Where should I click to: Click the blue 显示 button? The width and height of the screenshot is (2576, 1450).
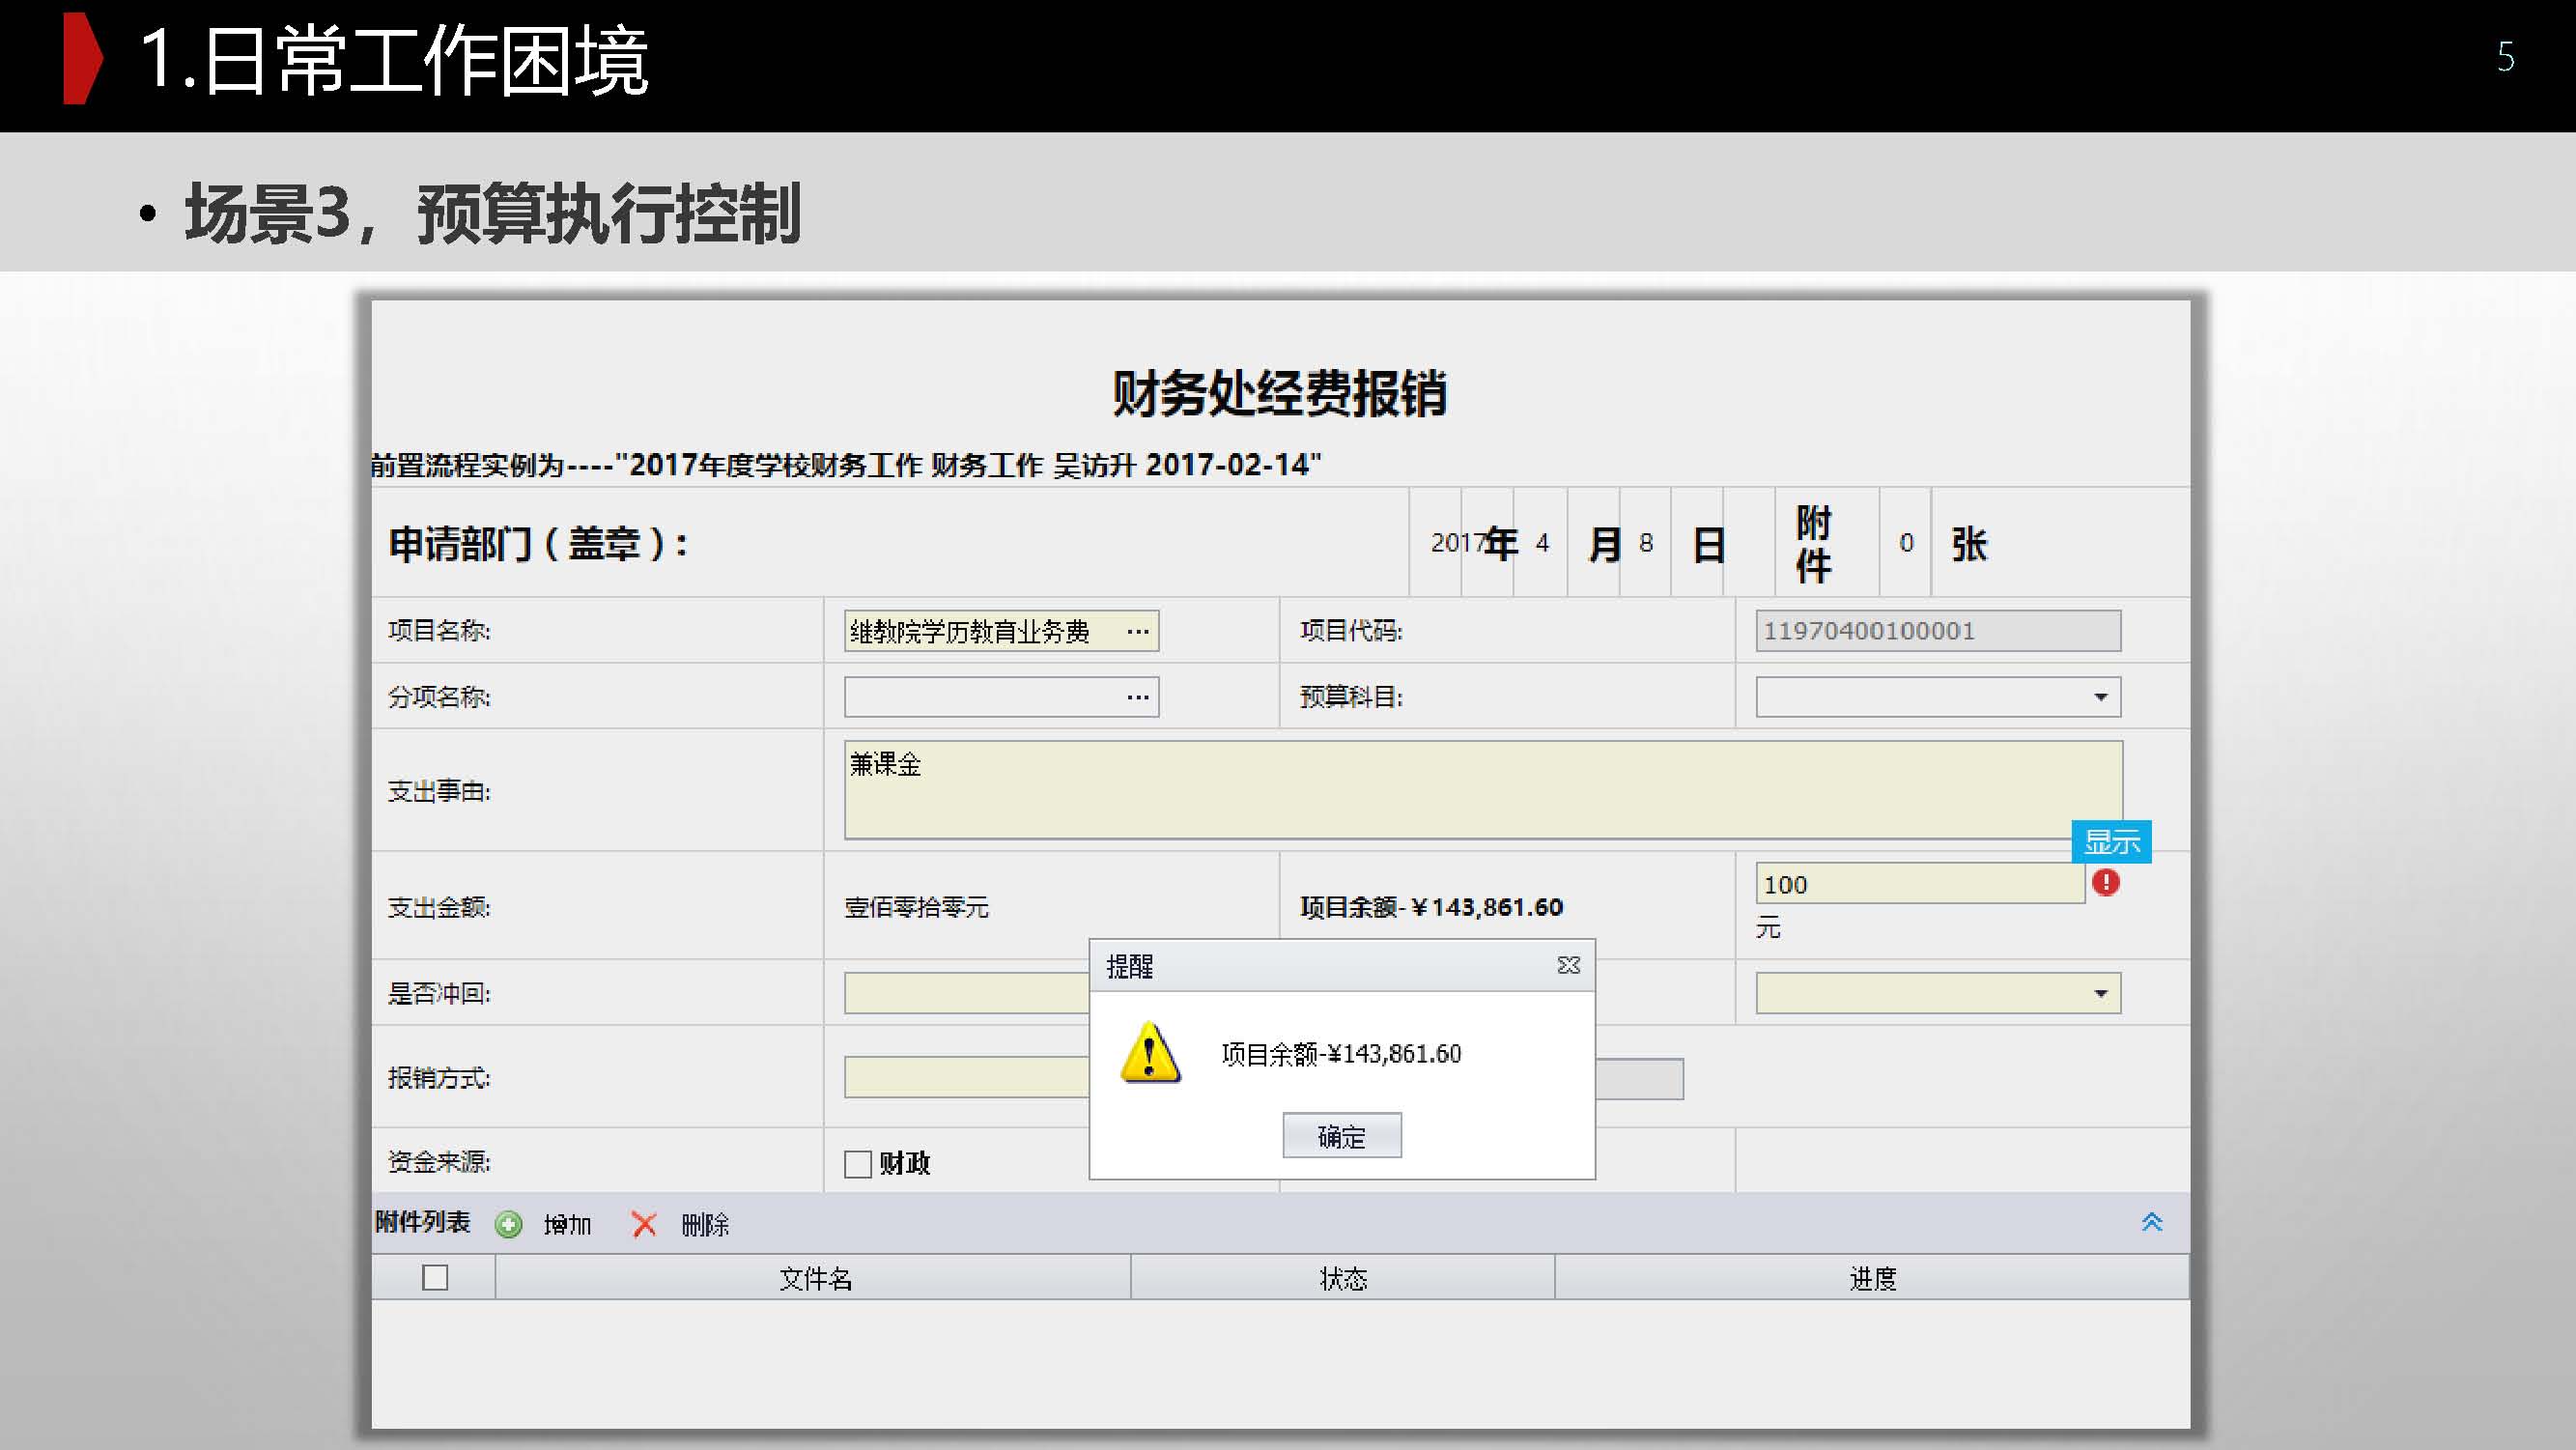(x=2111, y=841)
